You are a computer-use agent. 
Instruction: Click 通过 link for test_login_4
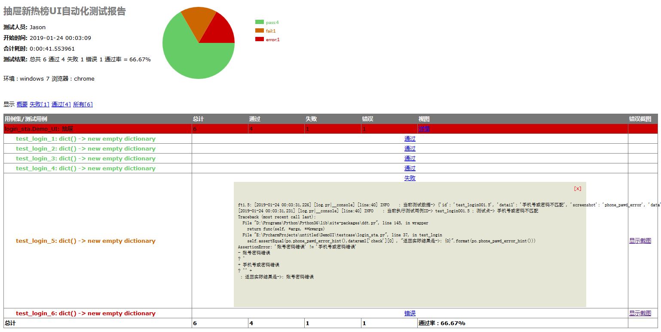409,168
